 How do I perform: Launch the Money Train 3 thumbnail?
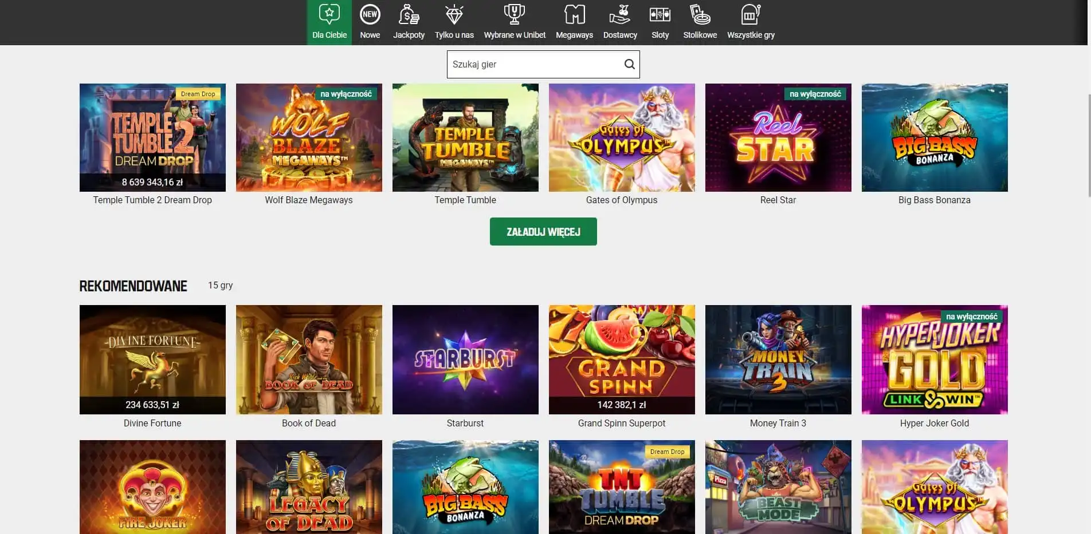[778, 359]
